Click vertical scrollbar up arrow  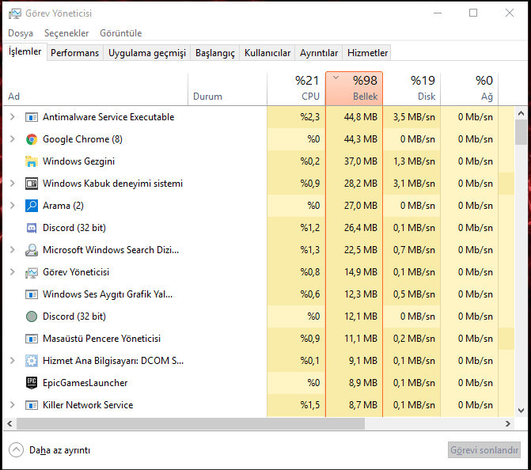pos(522,113)
